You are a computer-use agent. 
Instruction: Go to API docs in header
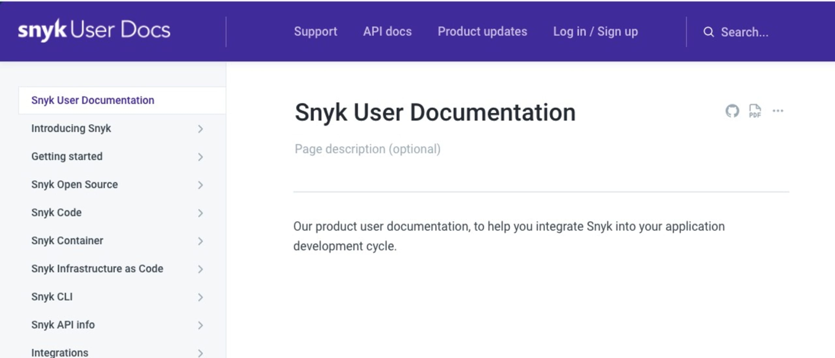pyautogui.click(x=387, y=32)
